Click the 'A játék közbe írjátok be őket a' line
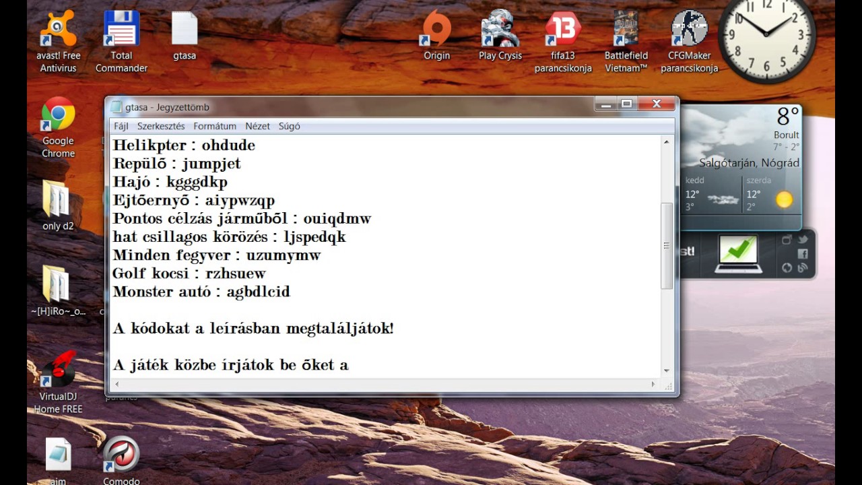 click(x=230, y=365)
